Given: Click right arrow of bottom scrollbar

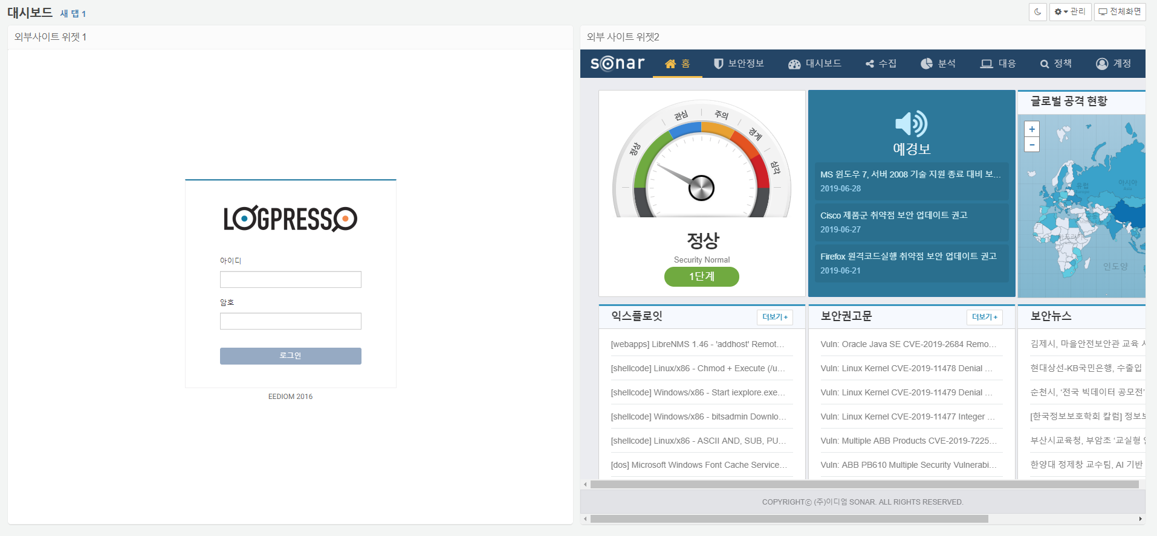Looking at the screenshot, I should click(x=1141, y=519).
